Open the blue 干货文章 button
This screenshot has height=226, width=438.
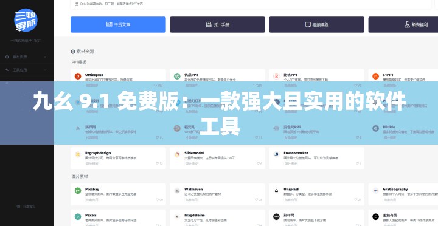pyautogui.click(x=118, y=24)
